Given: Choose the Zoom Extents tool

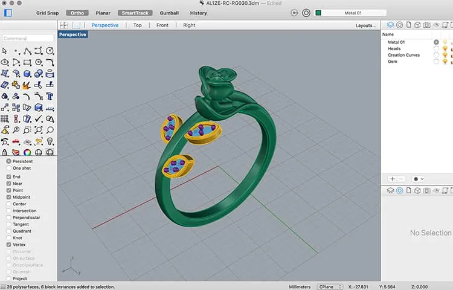Looking at the screenshot, I should click(x=39, y=130).
